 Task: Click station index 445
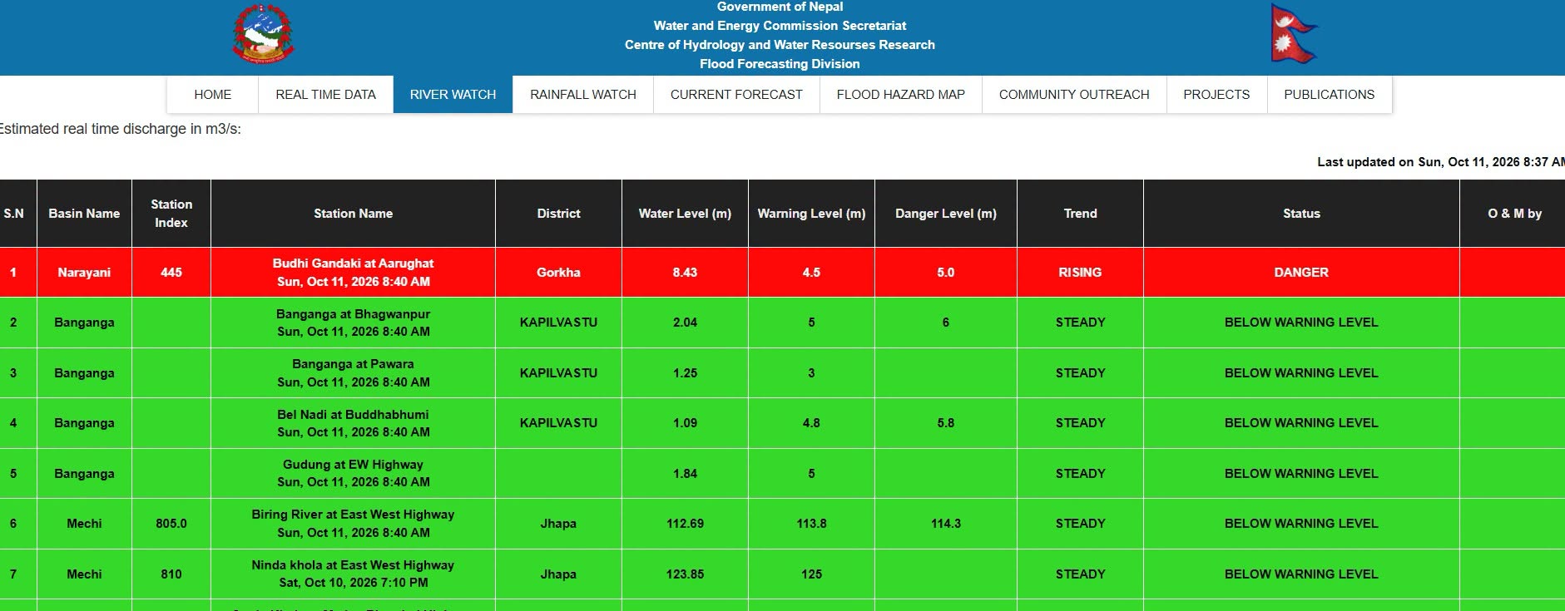pos(171,273)
